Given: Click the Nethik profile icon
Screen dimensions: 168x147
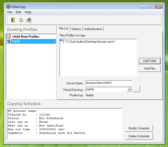Looking at the screenshot, I should (x=9, y=41).
